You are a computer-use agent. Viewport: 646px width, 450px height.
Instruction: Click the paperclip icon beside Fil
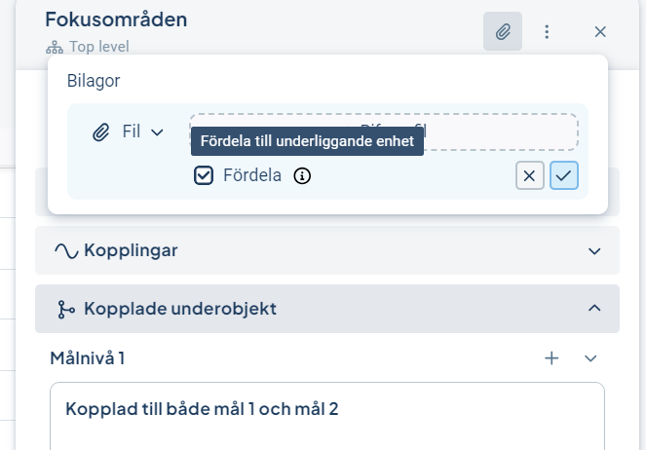pos(100,131)
